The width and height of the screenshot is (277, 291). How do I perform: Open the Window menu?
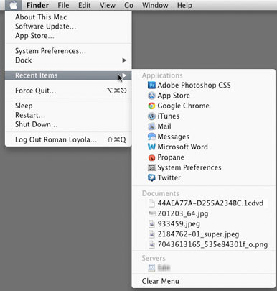(155, 5)
